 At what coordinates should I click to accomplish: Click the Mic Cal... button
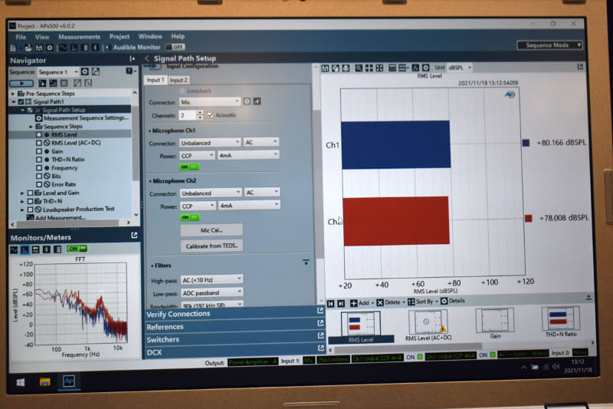coord(211,230)
